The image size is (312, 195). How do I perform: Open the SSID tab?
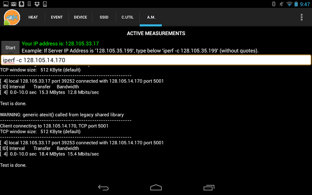[104, 17]
